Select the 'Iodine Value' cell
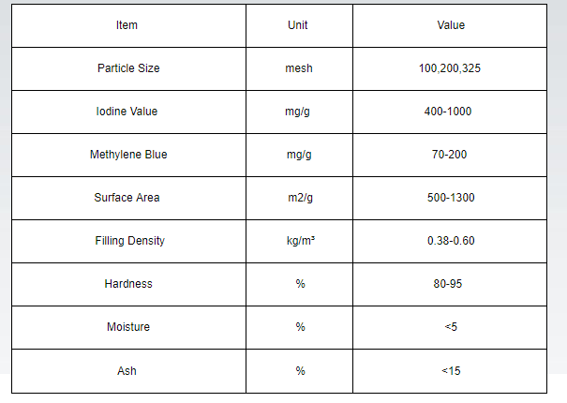 pyautogui.click(x=127, y=112)
